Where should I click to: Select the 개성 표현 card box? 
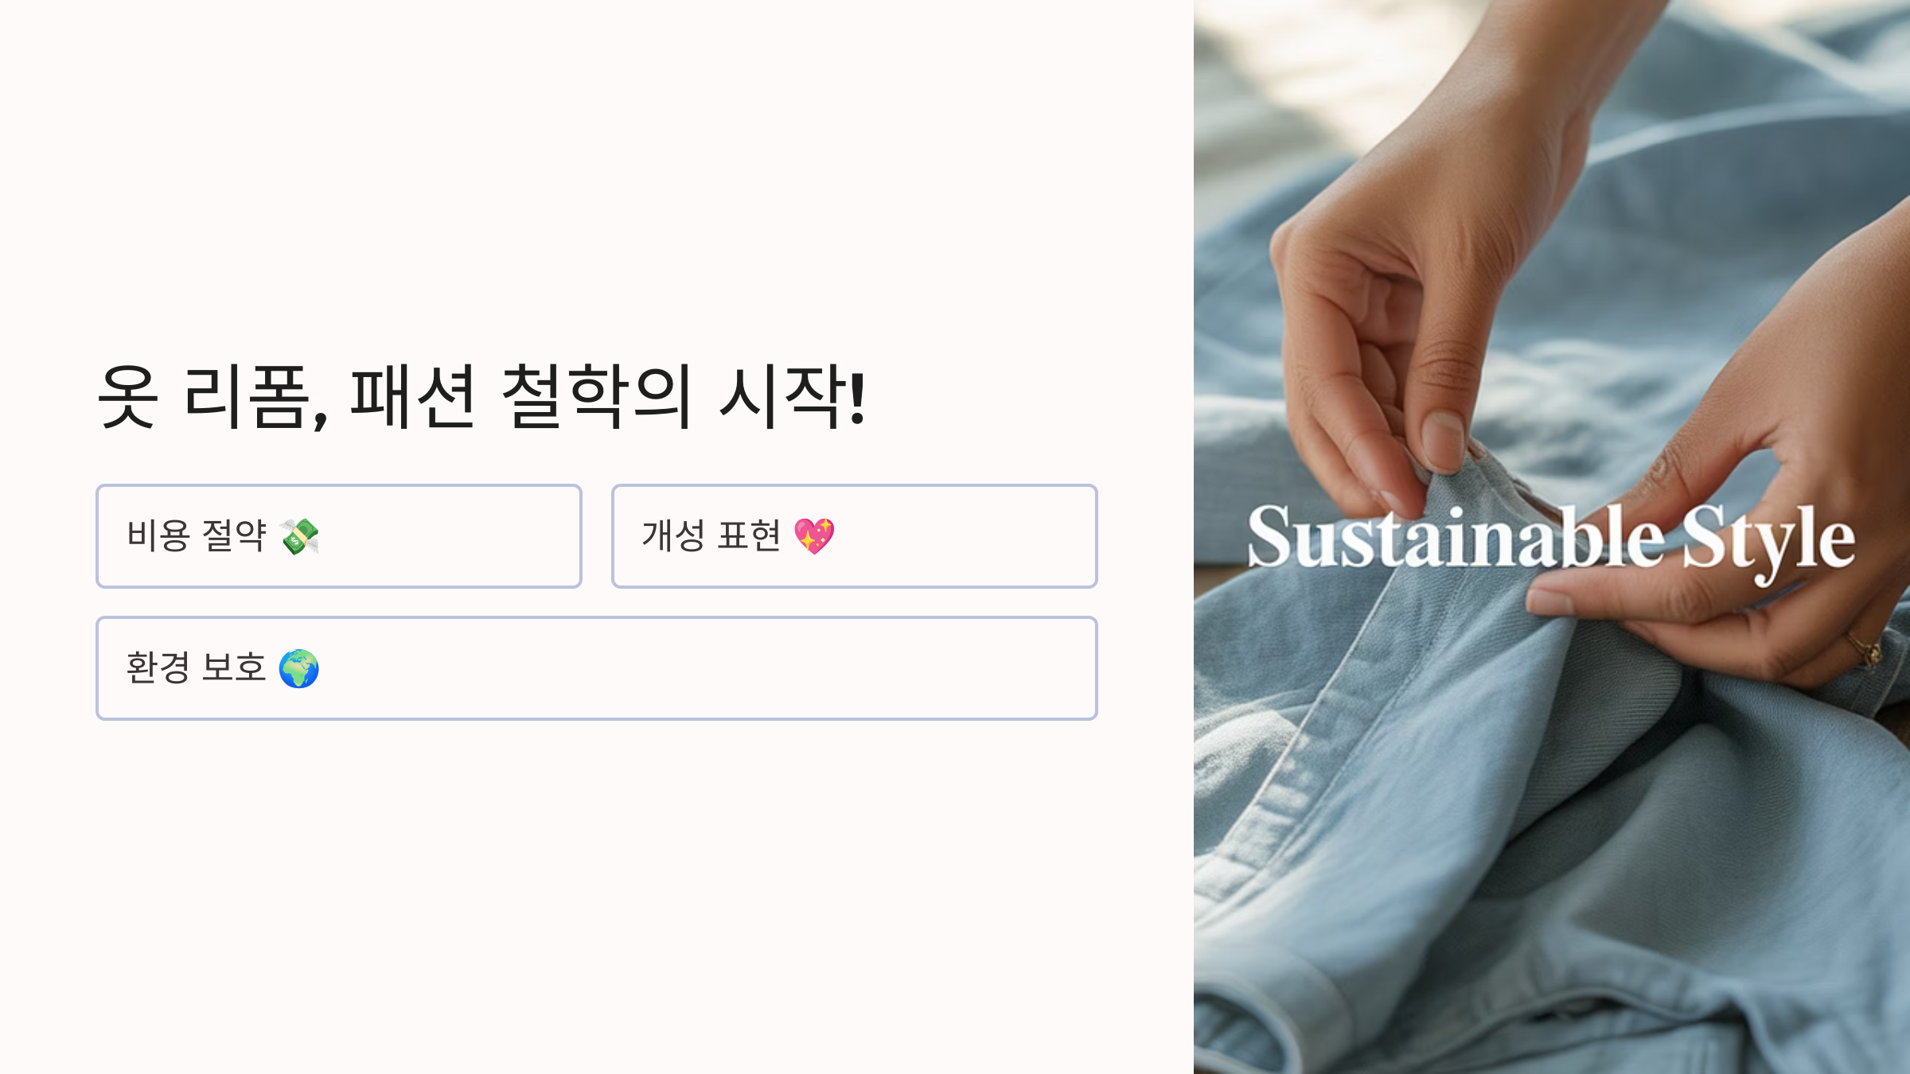pos(854,536)
